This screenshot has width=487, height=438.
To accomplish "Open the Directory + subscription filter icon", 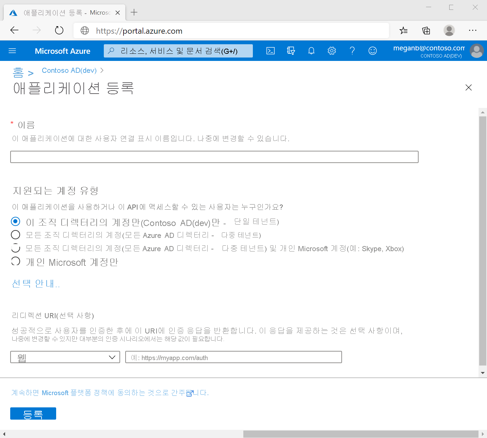I will [x=291, y=51].
